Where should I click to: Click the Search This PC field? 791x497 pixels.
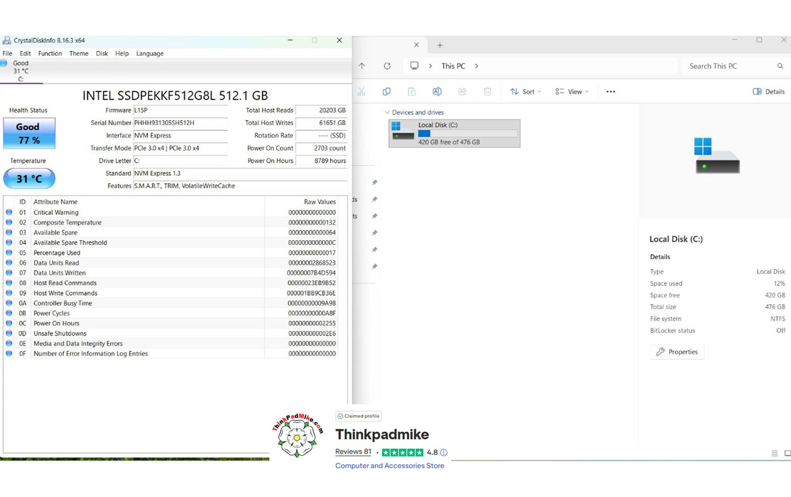click(x=735, y=66)
